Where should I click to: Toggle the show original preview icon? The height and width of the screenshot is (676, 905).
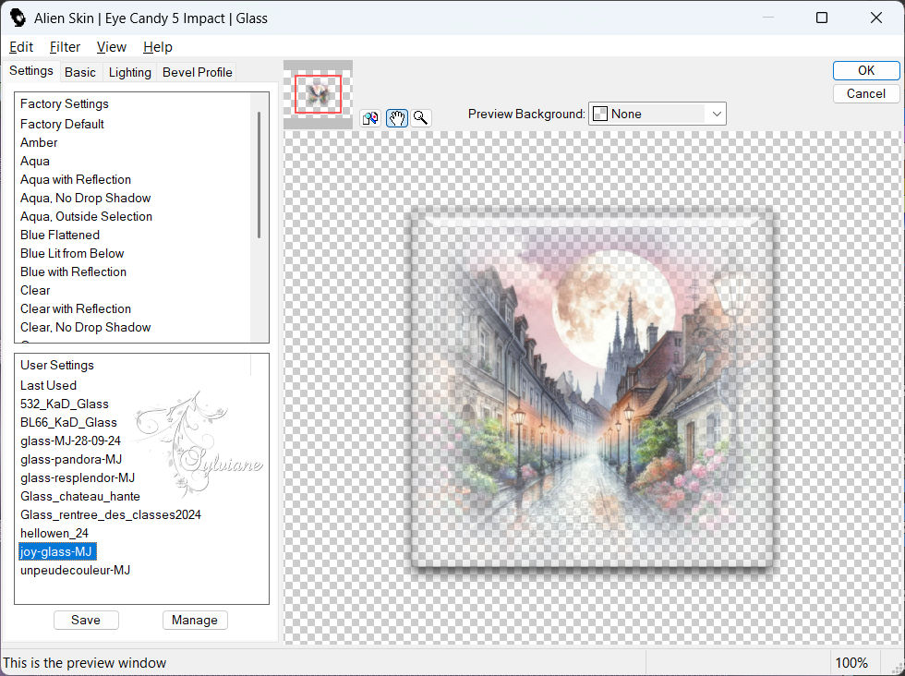[x=370, y=118]
